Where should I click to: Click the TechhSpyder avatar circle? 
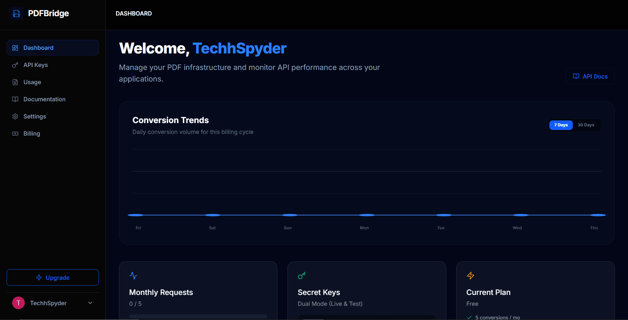18,303
